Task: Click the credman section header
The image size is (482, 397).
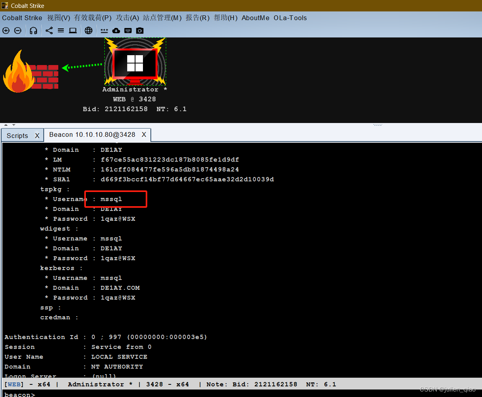Action: tap(59, 317)
